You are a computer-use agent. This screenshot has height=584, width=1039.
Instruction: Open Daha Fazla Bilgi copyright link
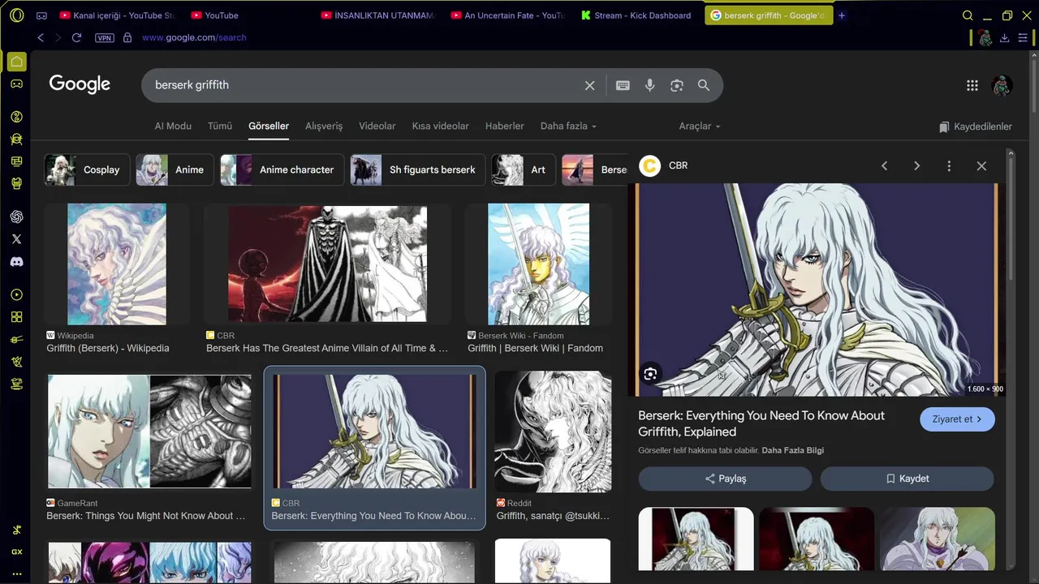[x=792, y=450]
